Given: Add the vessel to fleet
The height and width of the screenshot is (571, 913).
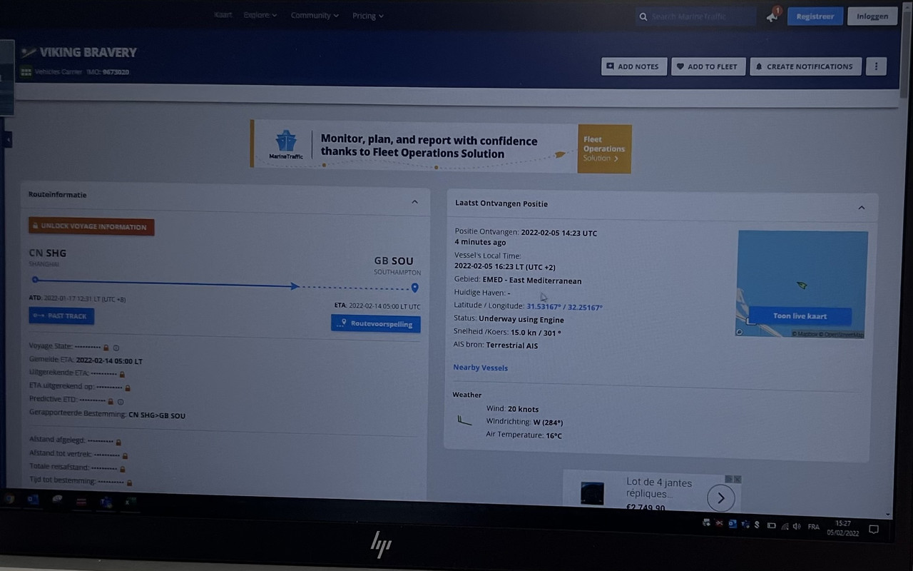Looking at the screenshot, I should tap(708, 66).
